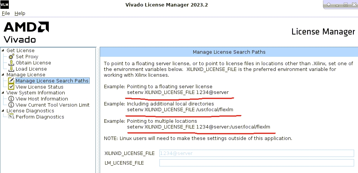Click the XILINXD_LICENSE_FILE field label

click(129, 153)
